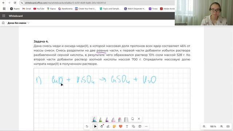
Task: Close the pen tray
Action: [x=139, y=119]
